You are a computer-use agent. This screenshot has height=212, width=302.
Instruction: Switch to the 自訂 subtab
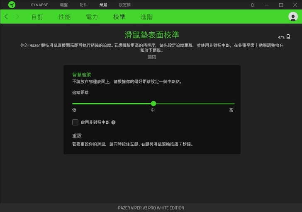(37, 17)
